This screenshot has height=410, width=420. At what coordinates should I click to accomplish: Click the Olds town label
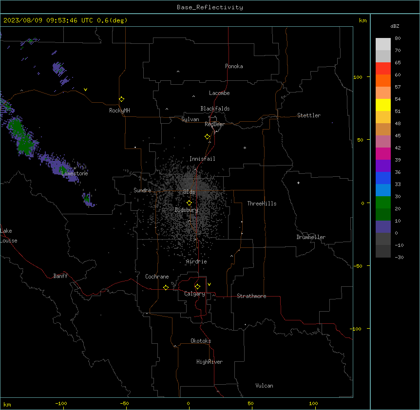(x=189, y=192)
